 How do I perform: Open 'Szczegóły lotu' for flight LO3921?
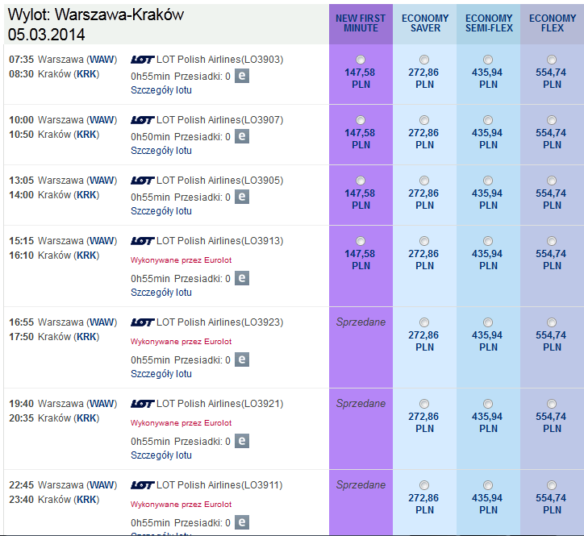pos(161,455)
